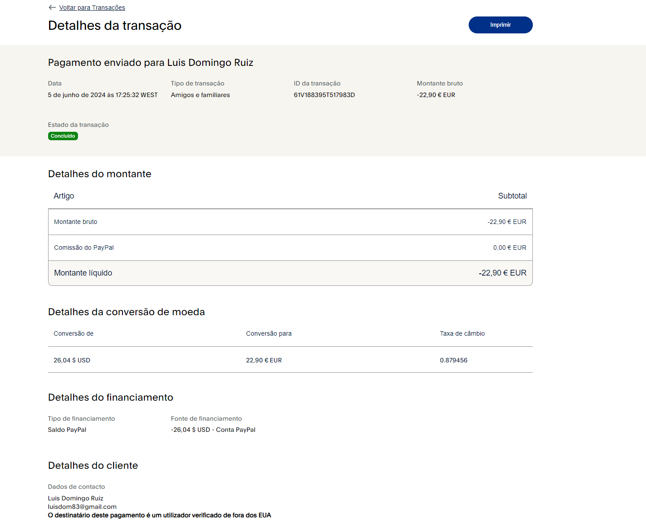The height and width of the screenshot is (524, 646).
Task: Click the Subtotal column header
Action: [512, 196]
